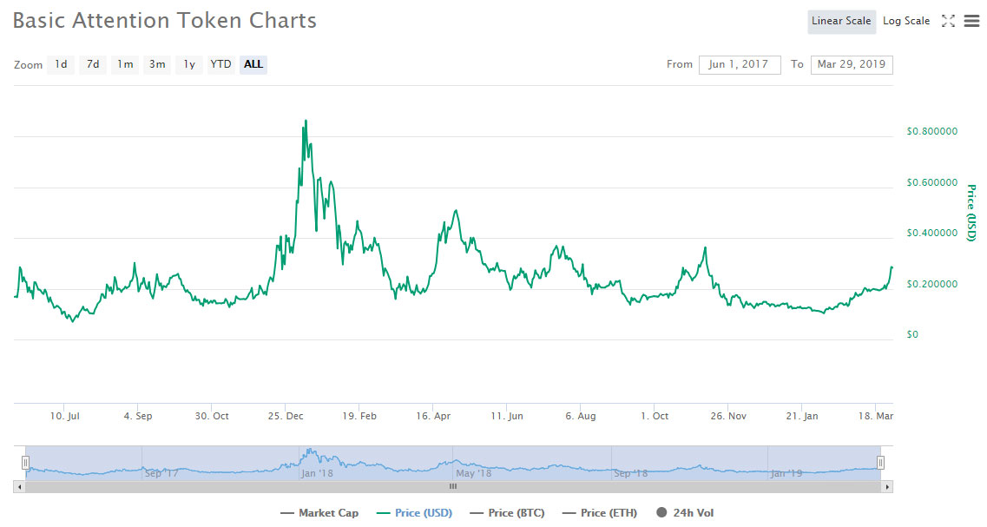
Task: Click the Price (USD) axis title
Action: (x=971, y=213)
